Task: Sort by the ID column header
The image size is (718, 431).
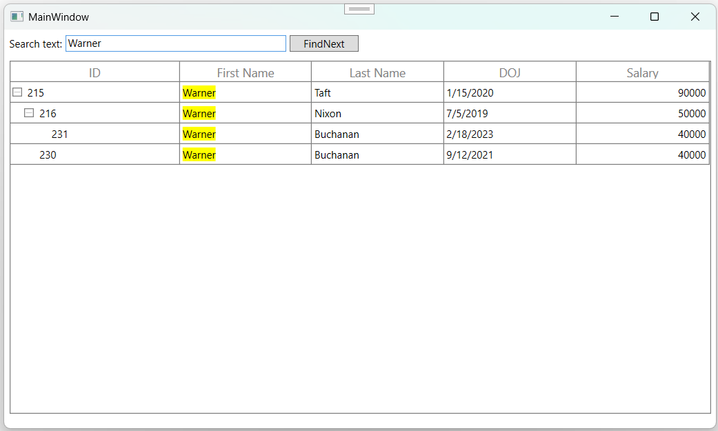Action: [x=94, y=72]
